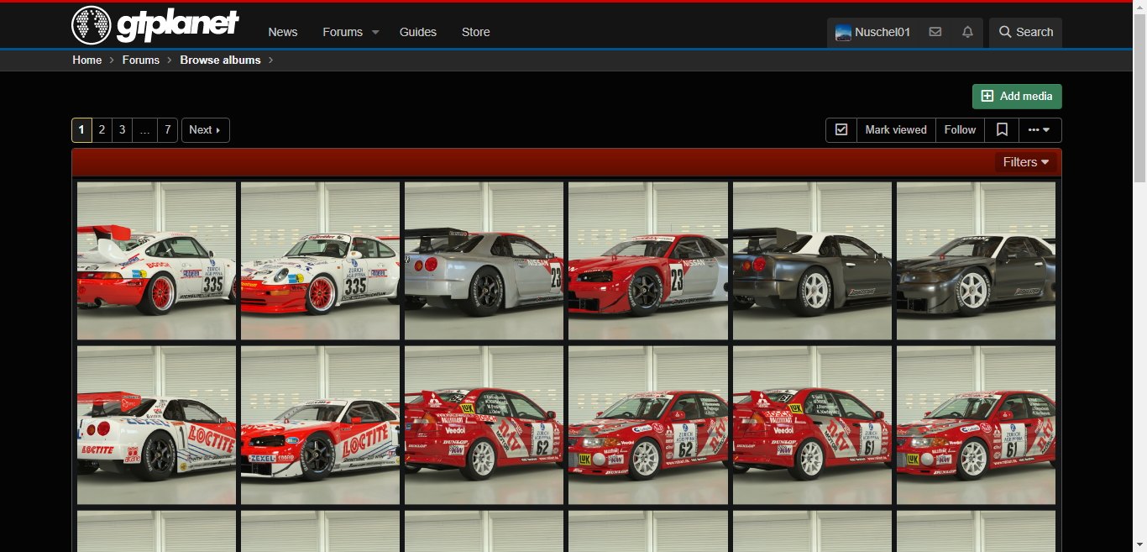Click the Home breadcrumb link

86,60
